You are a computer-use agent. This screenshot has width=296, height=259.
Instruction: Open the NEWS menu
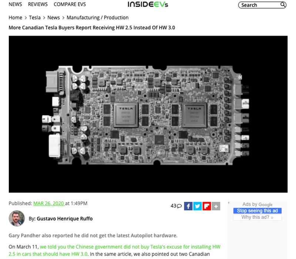pyautogui.click(x=15, y=4)
